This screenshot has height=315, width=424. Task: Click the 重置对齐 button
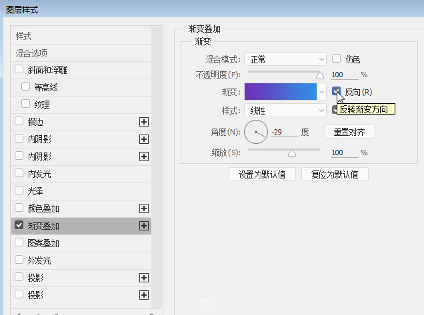point(349,132)
